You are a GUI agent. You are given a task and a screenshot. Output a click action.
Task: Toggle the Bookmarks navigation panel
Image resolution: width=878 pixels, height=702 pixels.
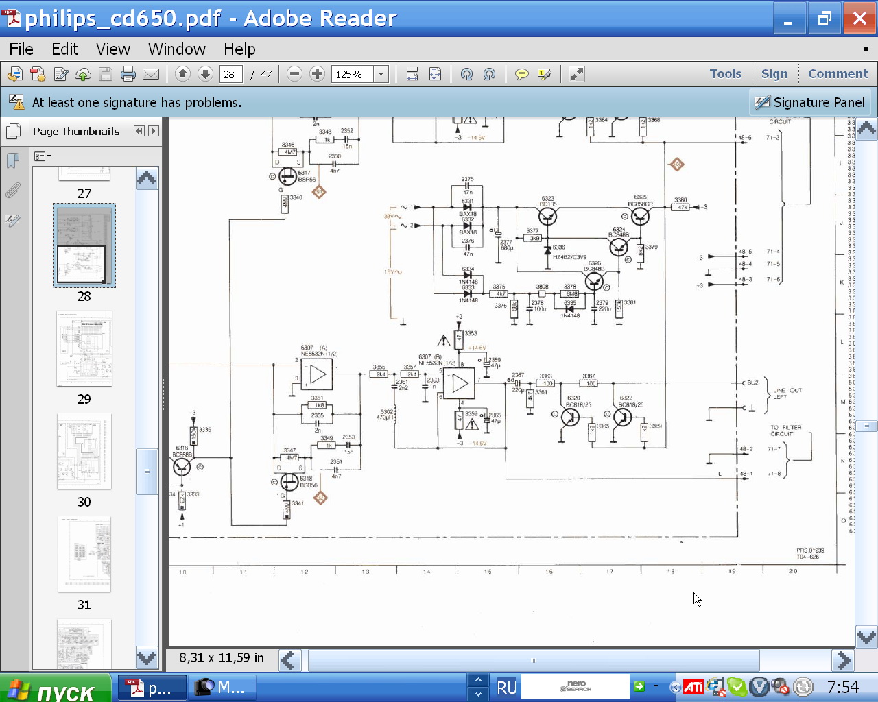[x=12, y=160]
